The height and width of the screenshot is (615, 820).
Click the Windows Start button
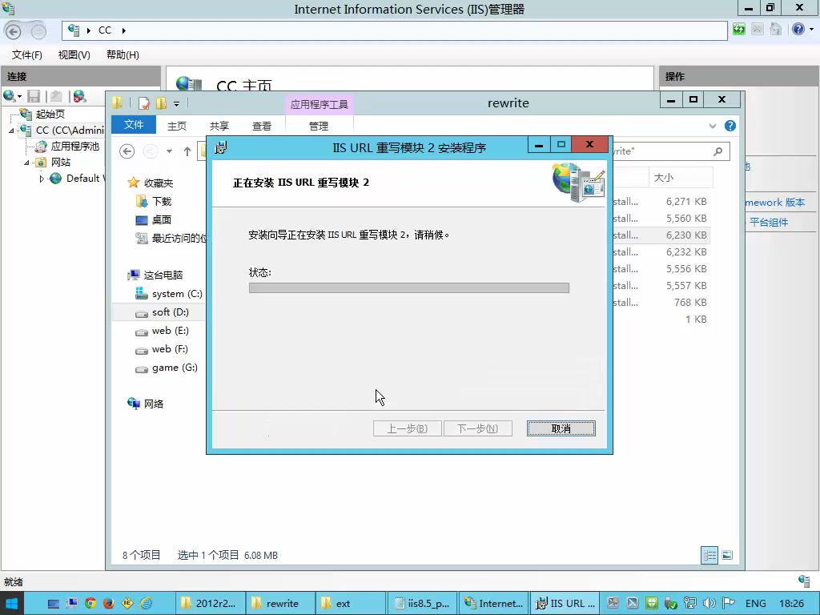(10, 604)
